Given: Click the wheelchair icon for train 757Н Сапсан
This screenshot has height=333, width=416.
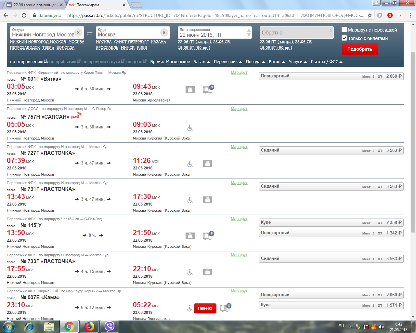Looking at the screenshot, I should coord(190,128).
